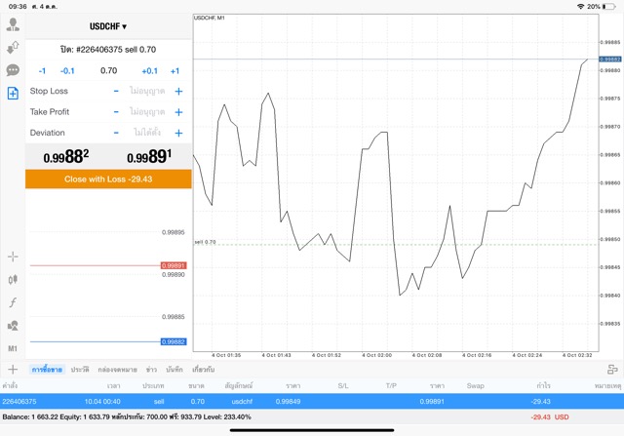This screenshot has height=436, width=624.
Task: Open the panel layout icon at right
Action: (x=612, y=370)
